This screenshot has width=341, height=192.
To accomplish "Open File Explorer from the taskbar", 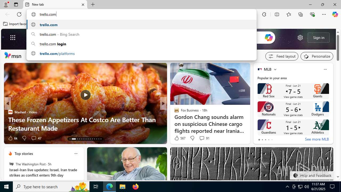I will tap(123, 187).
